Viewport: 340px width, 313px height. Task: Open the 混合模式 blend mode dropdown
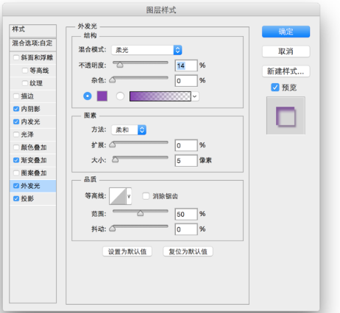pyautogui.click(x=146, y=50)
